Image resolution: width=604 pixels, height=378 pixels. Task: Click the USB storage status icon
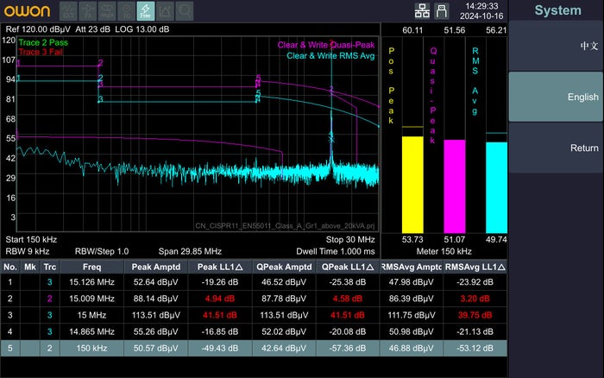442,11
